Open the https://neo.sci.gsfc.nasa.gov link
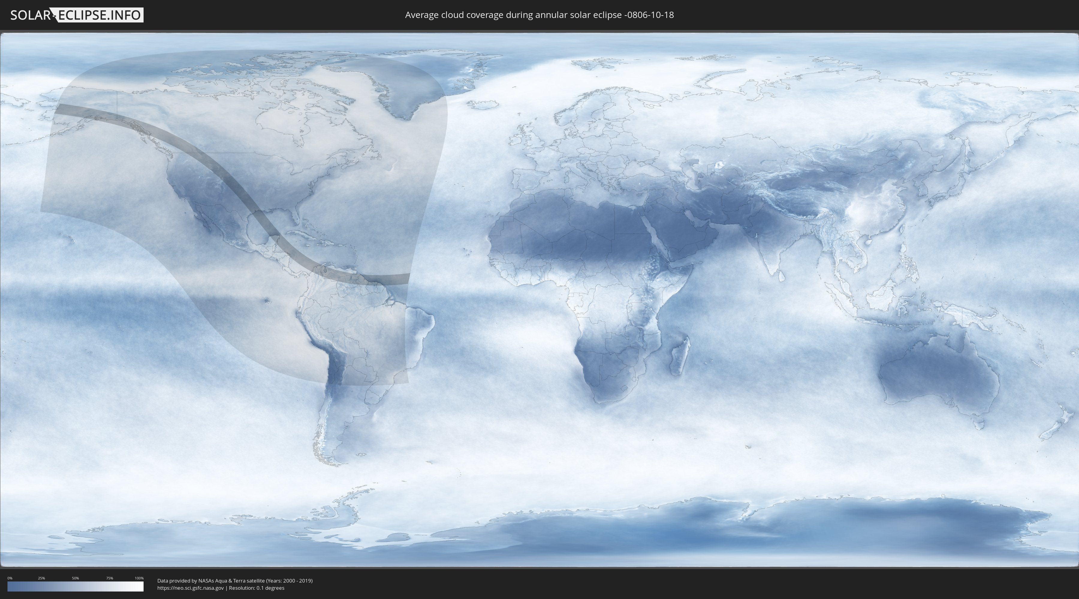1079x599 pixels. pos(191,588)
